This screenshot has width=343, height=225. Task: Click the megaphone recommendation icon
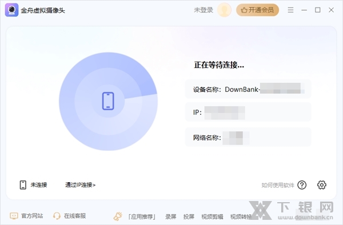pyautogui.click(x=118, y=216)
